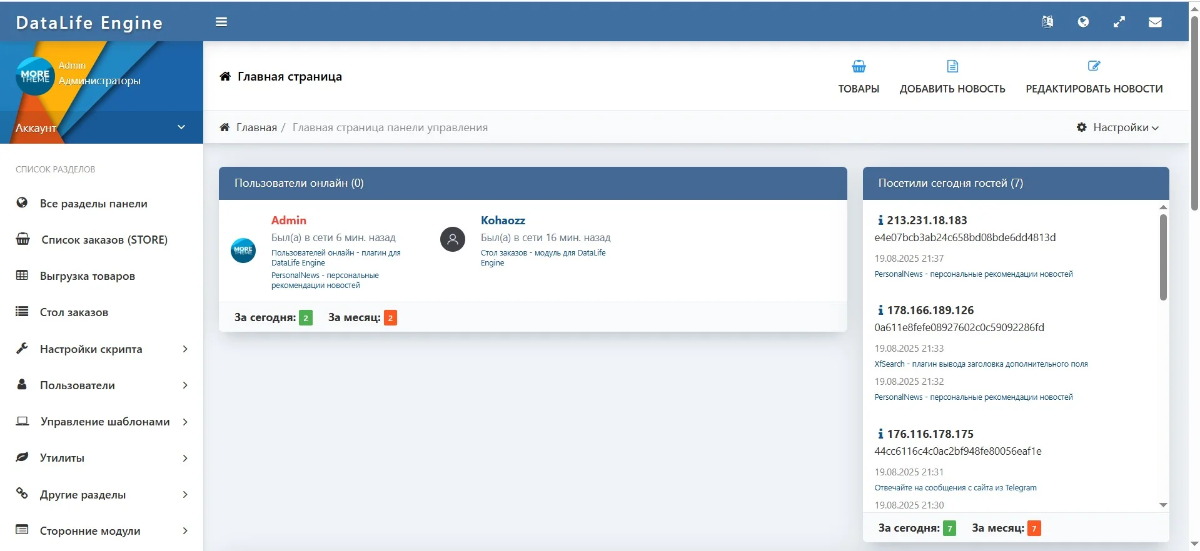This screenshot has width=1200, height=551.
Task: Click the leaf icon for Утилиты
Action: [22, 457]
